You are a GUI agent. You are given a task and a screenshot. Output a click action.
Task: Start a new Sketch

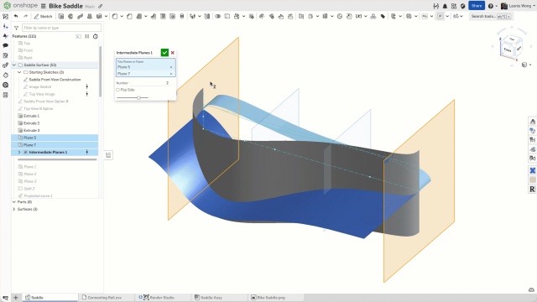tap(43, 16)
